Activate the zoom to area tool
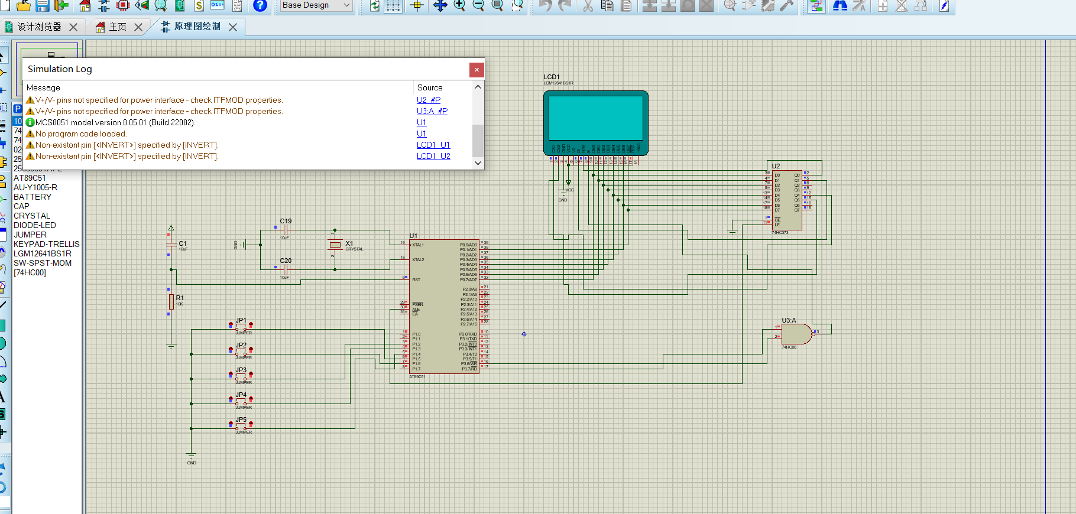 [x=517, y=6]
